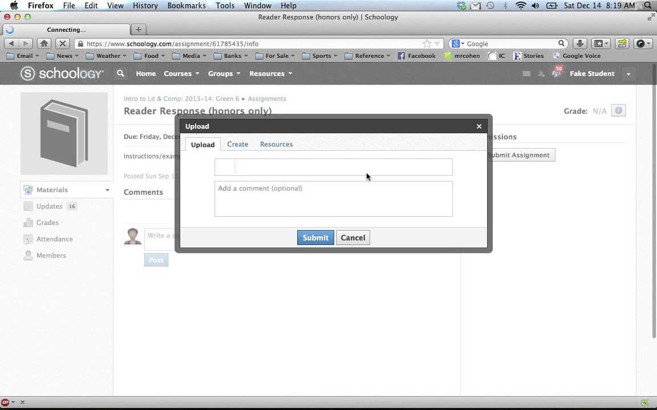657x410 pixels.
Task: Open the Apple menu
Action: coord(14,6)
